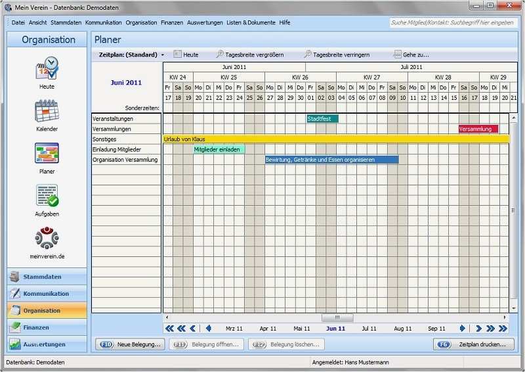Viewport: 525px width, 372px height.
Task: Expand the Stammdaten navigation section
Action: click(x=47, y=277)
